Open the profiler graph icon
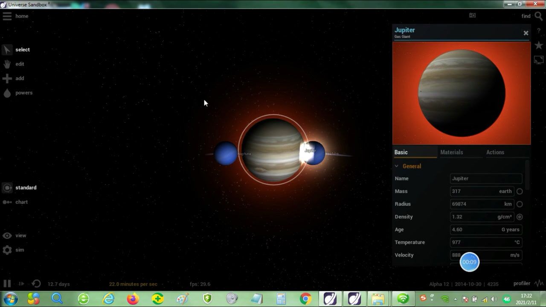This screenshot has width=546, height=307. tap(539, 283)
